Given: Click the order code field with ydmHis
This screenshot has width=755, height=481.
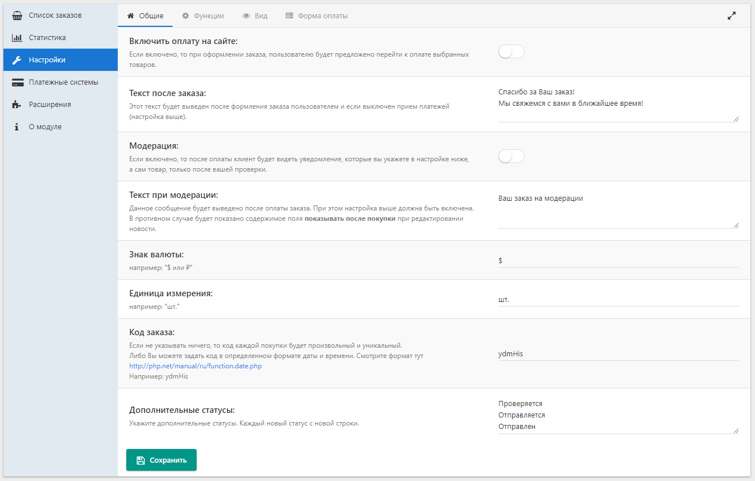Looking at the screenshot, I should click(x=618, y=354).
